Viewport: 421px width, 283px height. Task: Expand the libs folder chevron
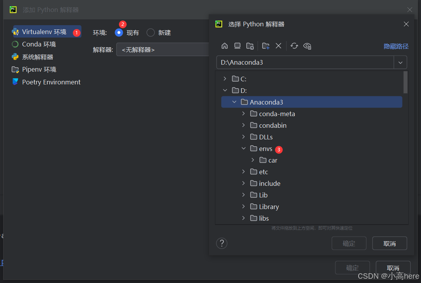tap(244, 218)
